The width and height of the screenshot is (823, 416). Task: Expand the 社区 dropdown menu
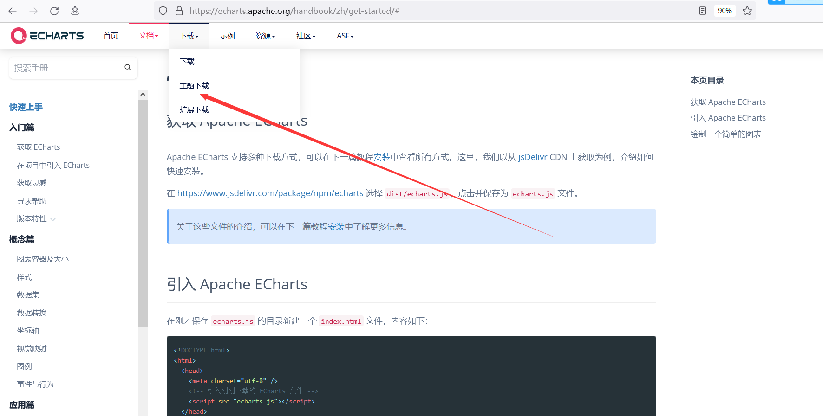click(306, 36)
